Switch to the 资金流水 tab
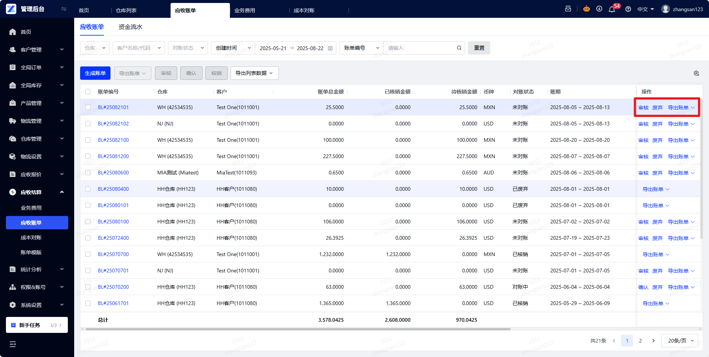Image resolution: width=709 pixels, height=357 pixels. coord(130,27)
